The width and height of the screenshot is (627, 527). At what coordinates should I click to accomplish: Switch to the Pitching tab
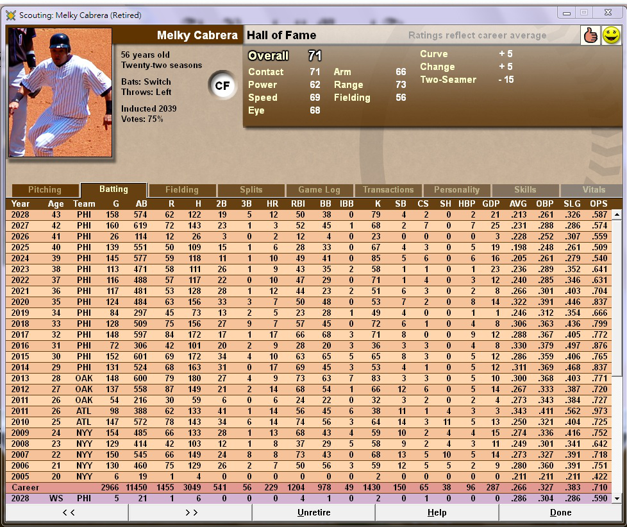pyautogui.click(x=45, y=190)
